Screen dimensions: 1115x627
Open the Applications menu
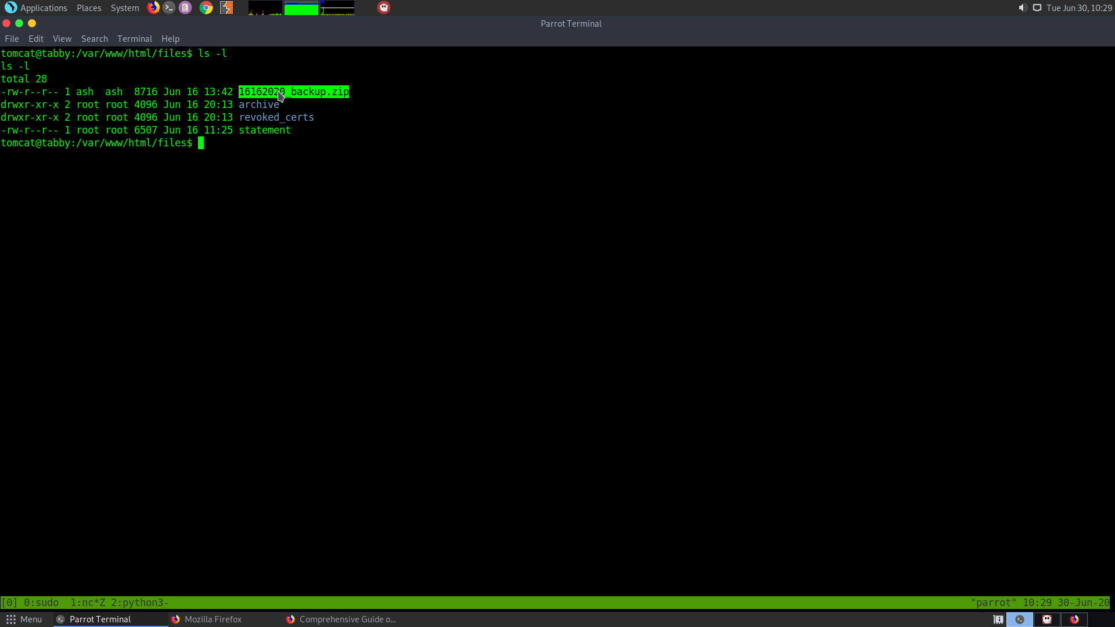pyautogui.click(x=36, y=8)
